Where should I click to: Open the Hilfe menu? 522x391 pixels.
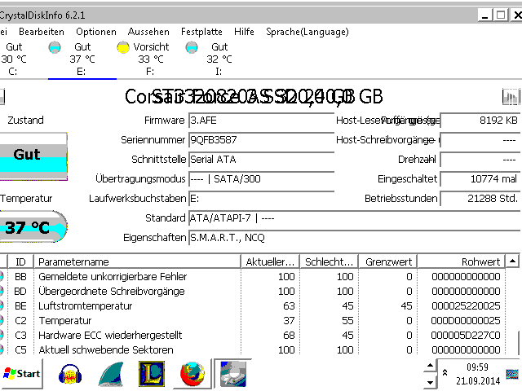244,32
